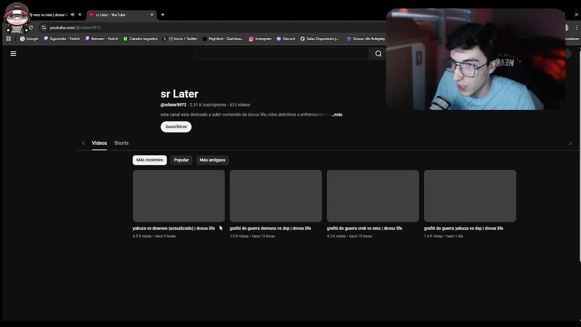Close the nmz vs nwa tab
581x327 pixels.
pos(80,15)
